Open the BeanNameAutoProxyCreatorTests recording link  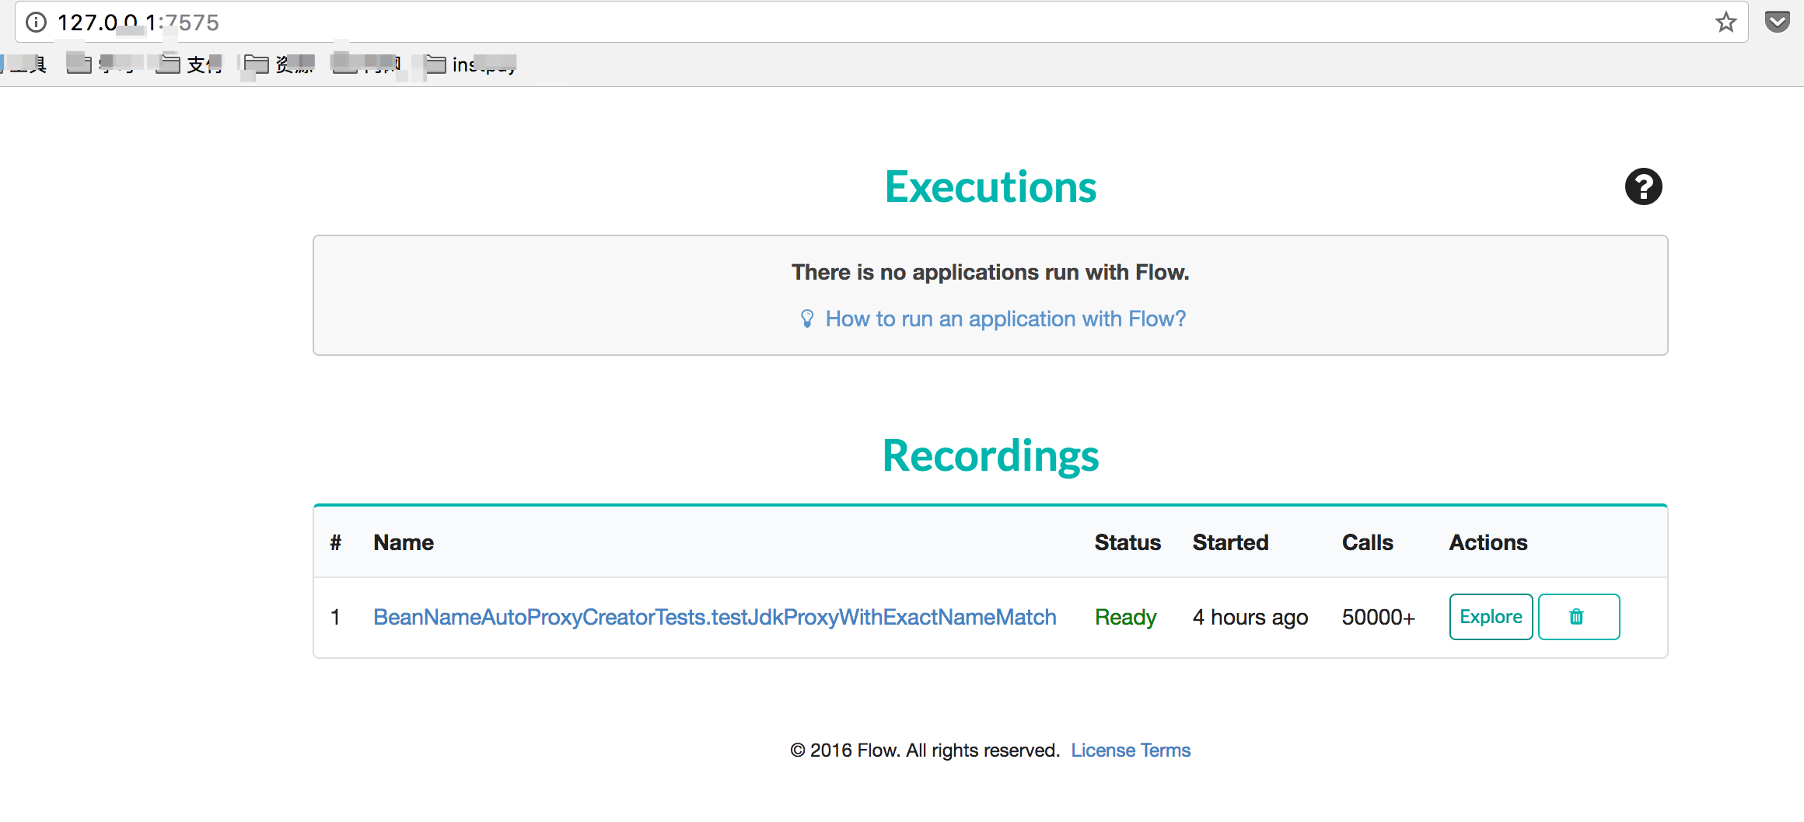(x=714, y=617)
